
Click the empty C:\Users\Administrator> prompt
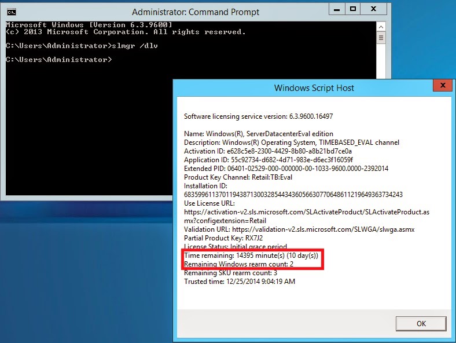click(59, 60)
